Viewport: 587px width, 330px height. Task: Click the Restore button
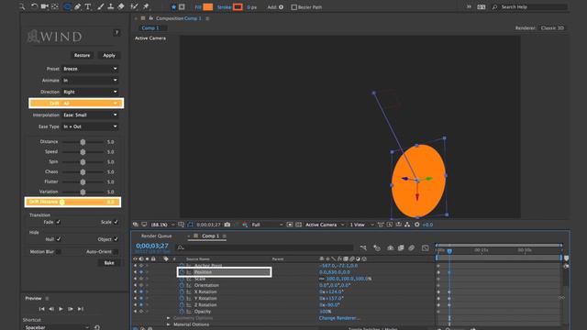pos(82,55)
